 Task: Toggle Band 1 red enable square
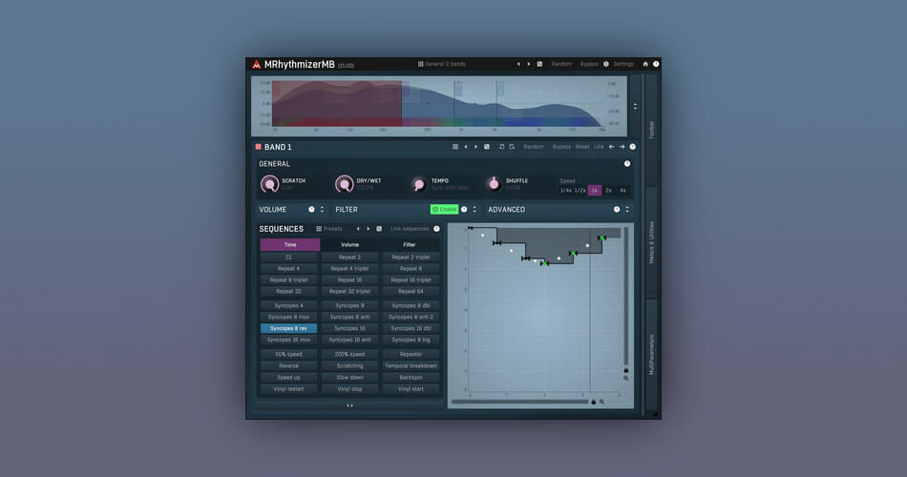pos(258,147)
